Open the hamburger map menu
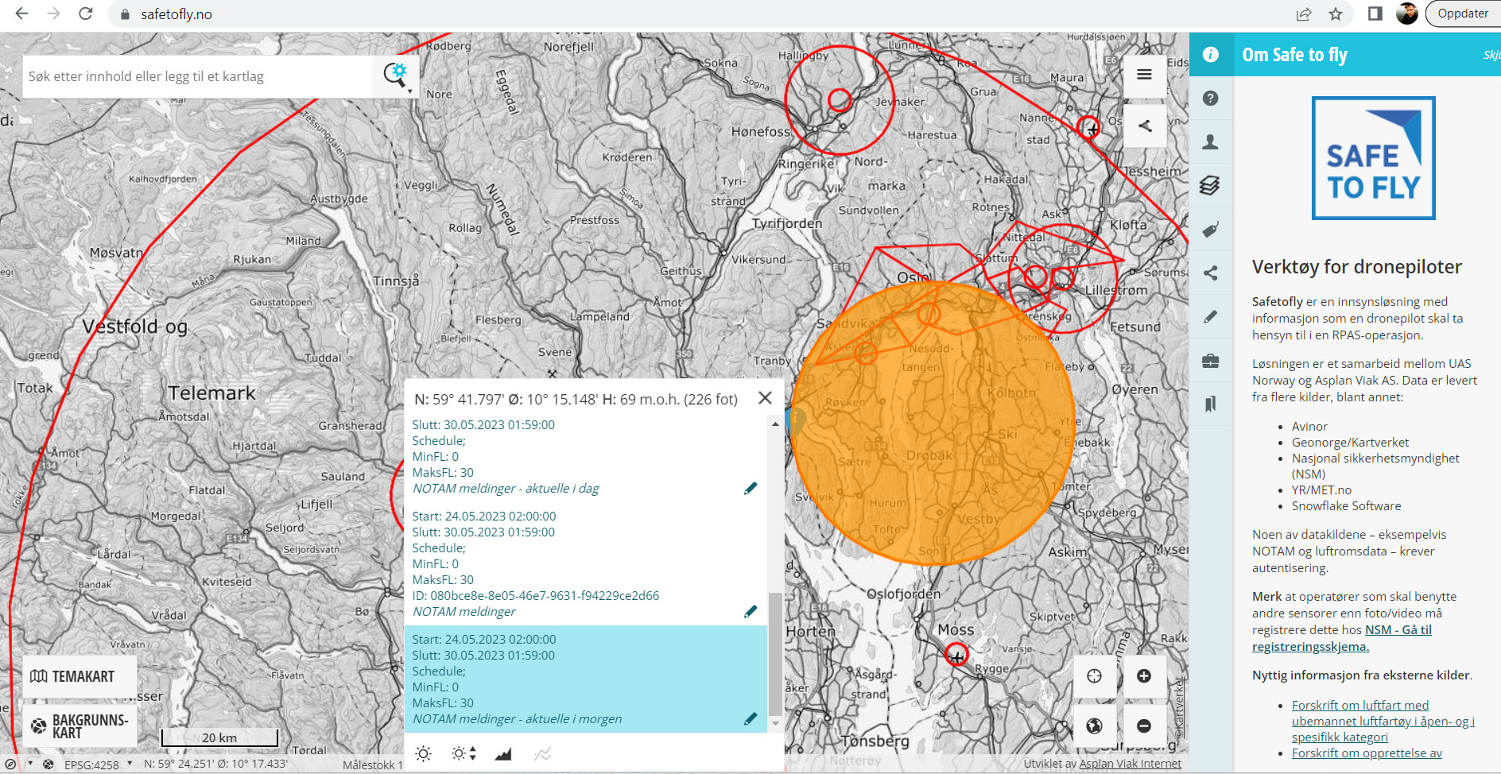 coord(1145,75)
